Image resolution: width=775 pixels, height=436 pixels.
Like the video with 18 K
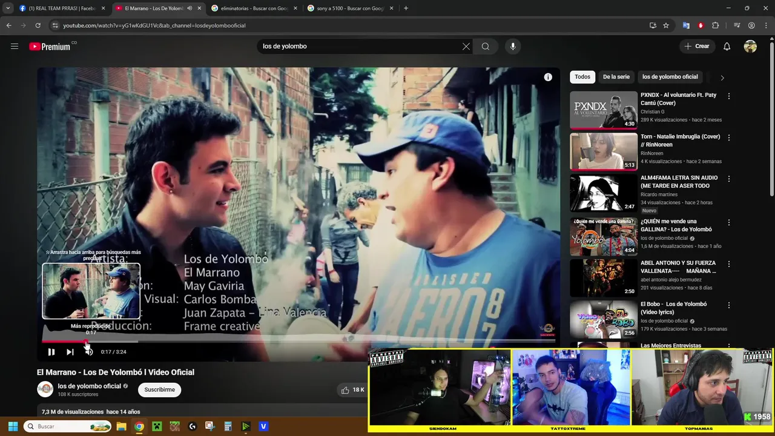tap(352, 390)
